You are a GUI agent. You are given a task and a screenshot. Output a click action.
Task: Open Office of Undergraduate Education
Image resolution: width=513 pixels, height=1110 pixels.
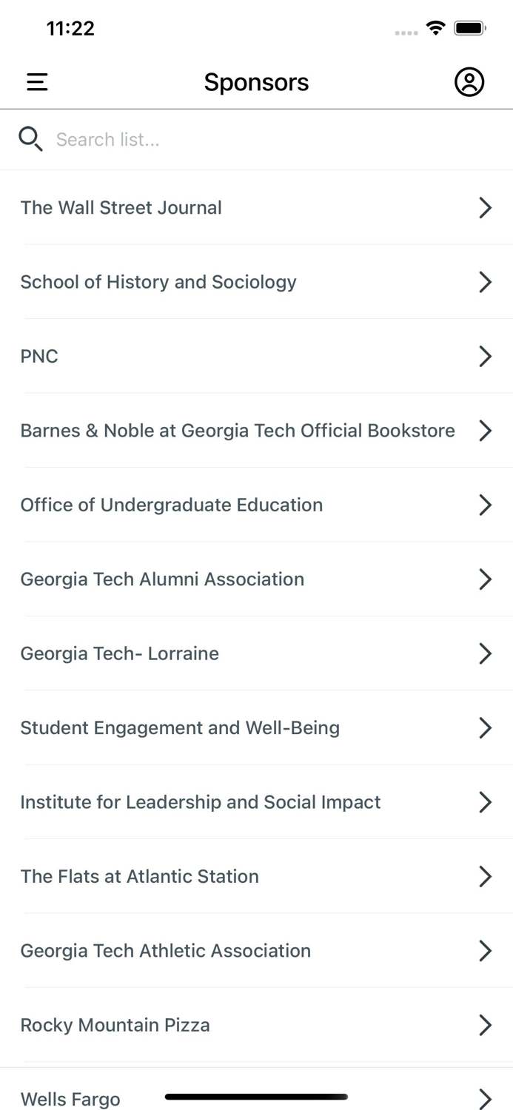click(172, 505)
